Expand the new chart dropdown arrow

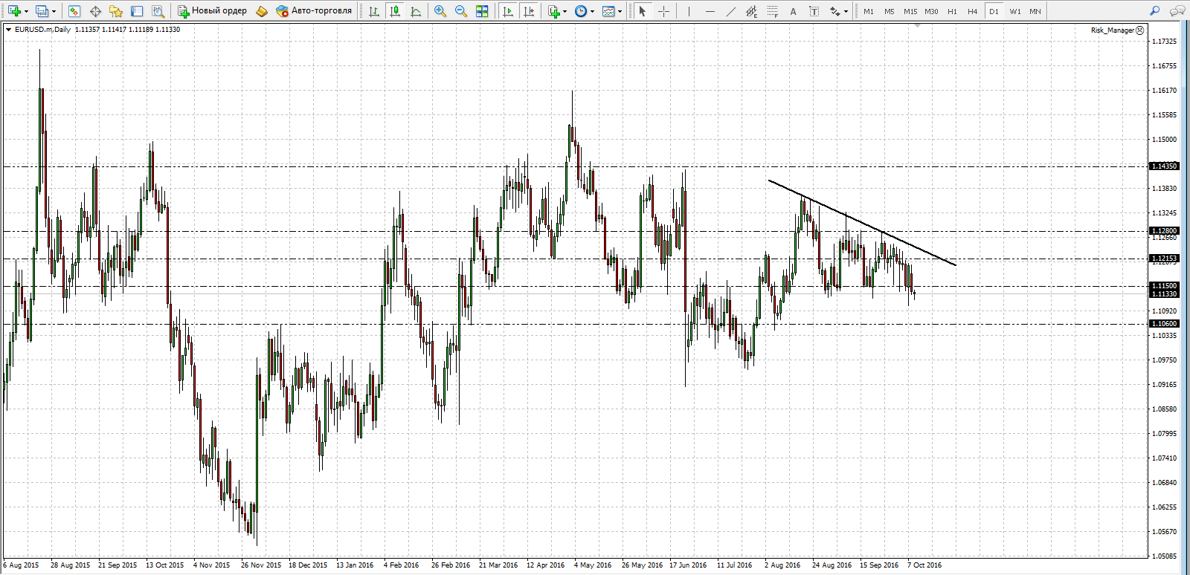27,11
